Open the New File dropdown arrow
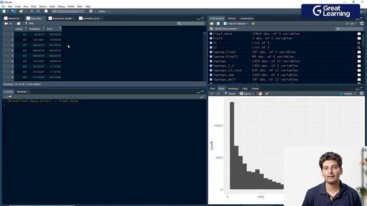Image resolution: width=367 pixels, height=206 pixels. [x=7, y=11]
